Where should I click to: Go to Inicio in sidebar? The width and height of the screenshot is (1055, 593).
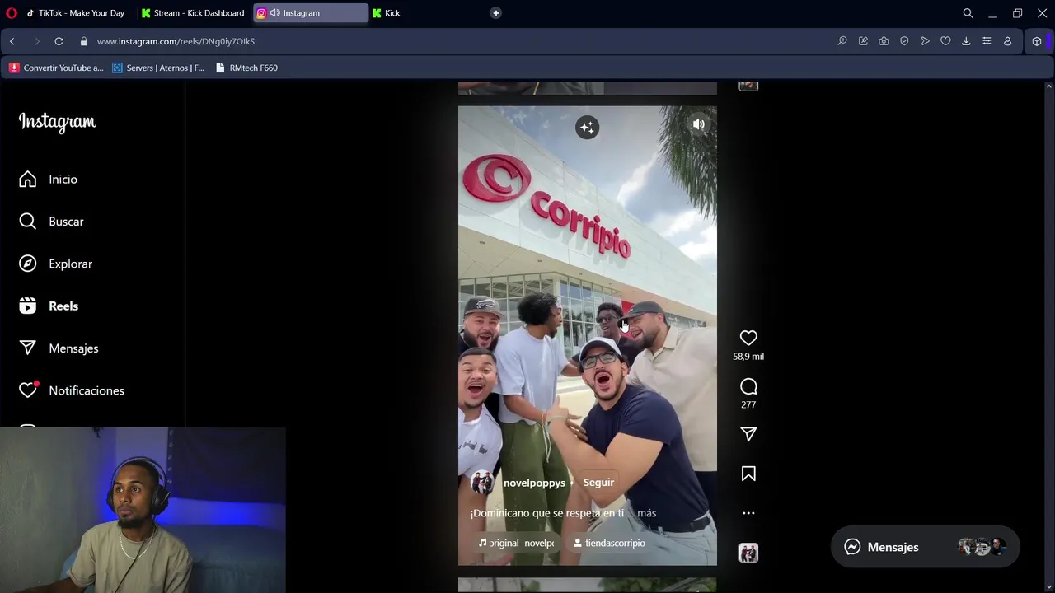(x=49, y=180)
